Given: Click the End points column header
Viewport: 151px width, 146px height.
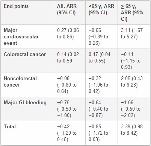Looking at the screenshot, I should coord(27,12).
